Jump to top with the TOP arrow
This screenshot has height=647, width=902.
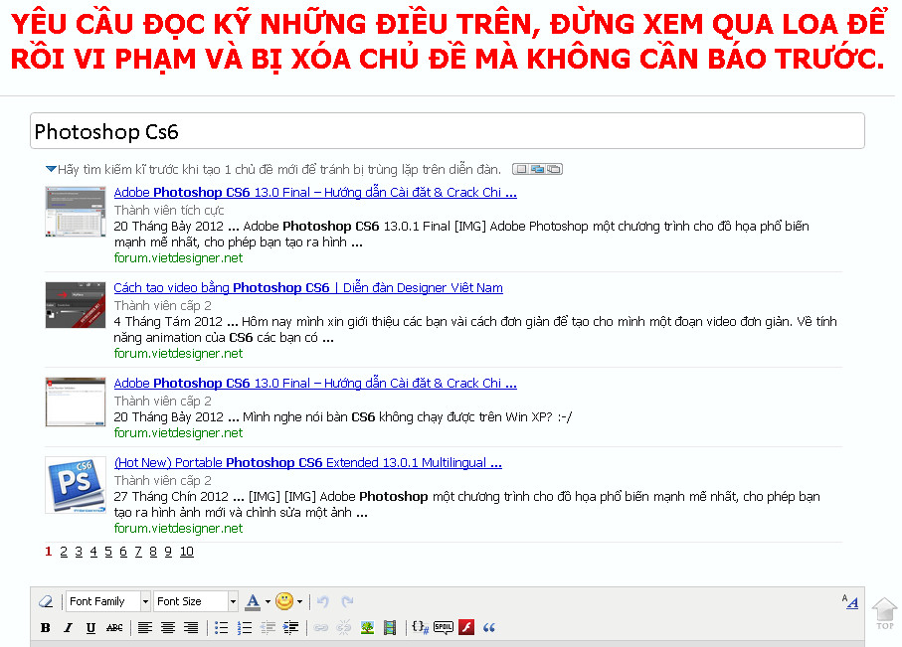click(x=884, y=613)
